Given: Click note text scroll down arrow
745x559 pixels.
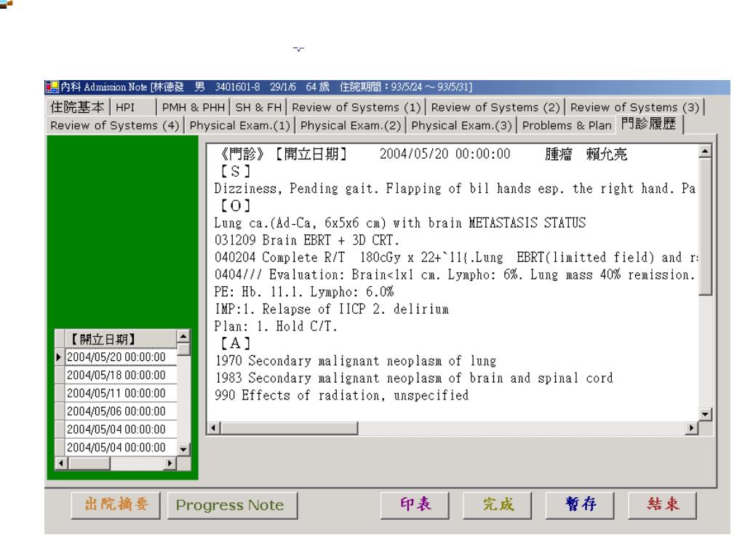Looking at the screenshot, I should (x=705, y=414).
